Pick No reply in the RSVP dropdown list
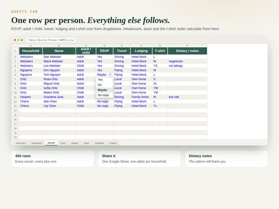 pos(105,95)
